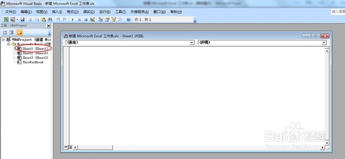The image size is (345, 159).
Task: Open the 格式(O) menu
Action: (x=72, y=12)
